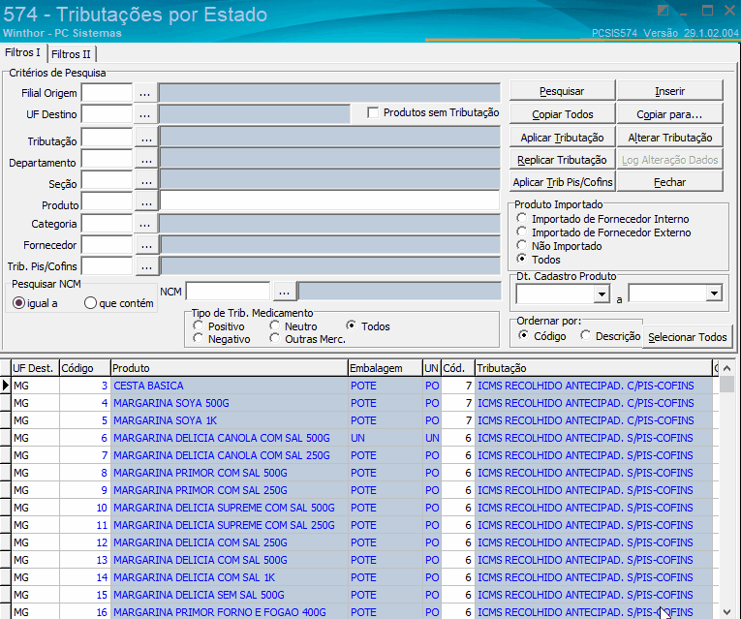
Task: Click Copiar para... button
Action: tap(669, 114)
